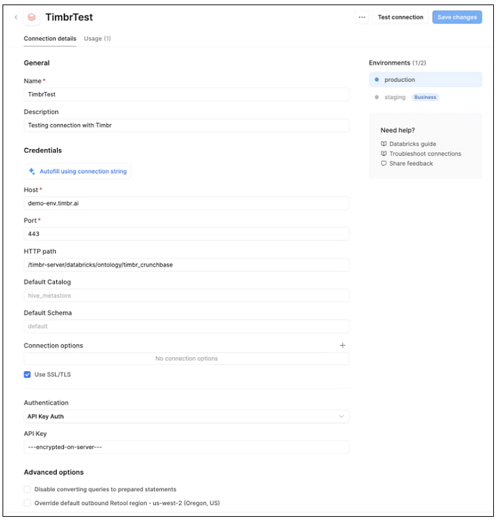Uncheck the Use SSL/TLS checkbox
The height and width of the screenshot is (520, 499).
click(27, 374)
